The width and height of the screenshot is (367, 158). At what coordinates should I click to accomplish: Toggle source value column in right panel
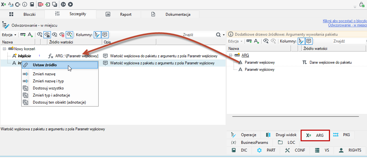301,41
